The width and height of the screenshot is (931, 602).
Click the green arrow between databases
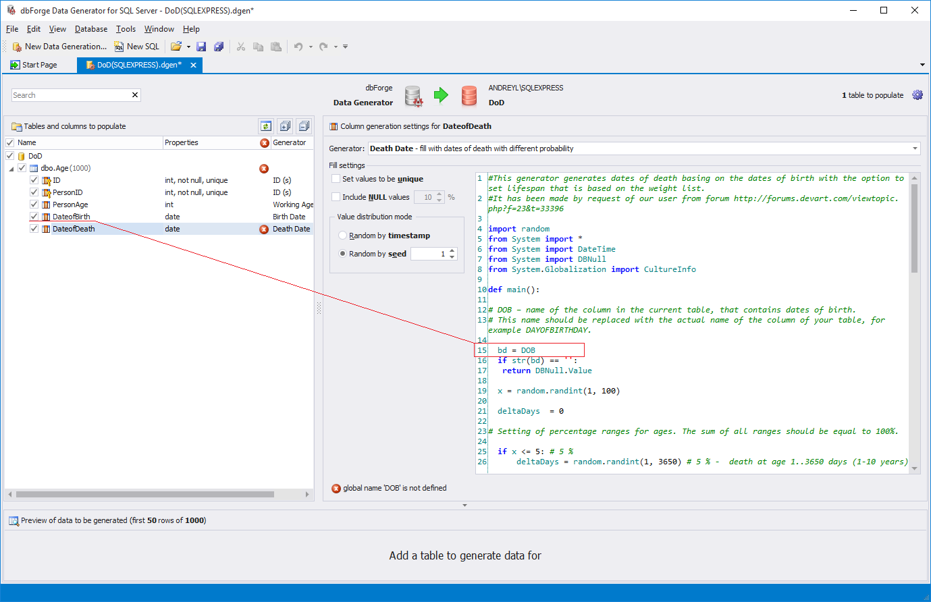coord(441,95)
